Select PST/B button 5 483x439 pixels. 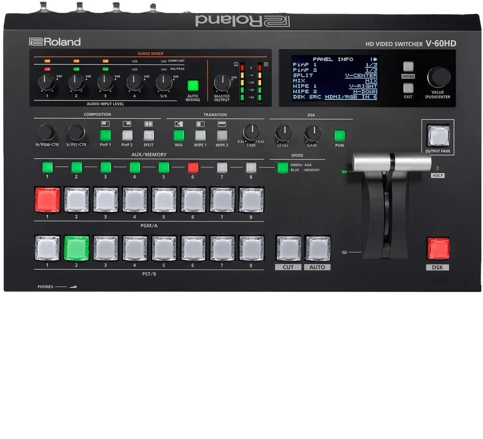164,248
